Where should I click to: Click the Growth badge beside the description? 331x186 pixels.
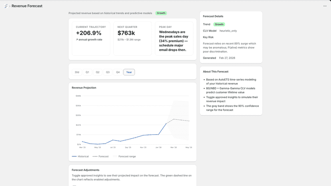pyautogui.click(x=161, y=13)
